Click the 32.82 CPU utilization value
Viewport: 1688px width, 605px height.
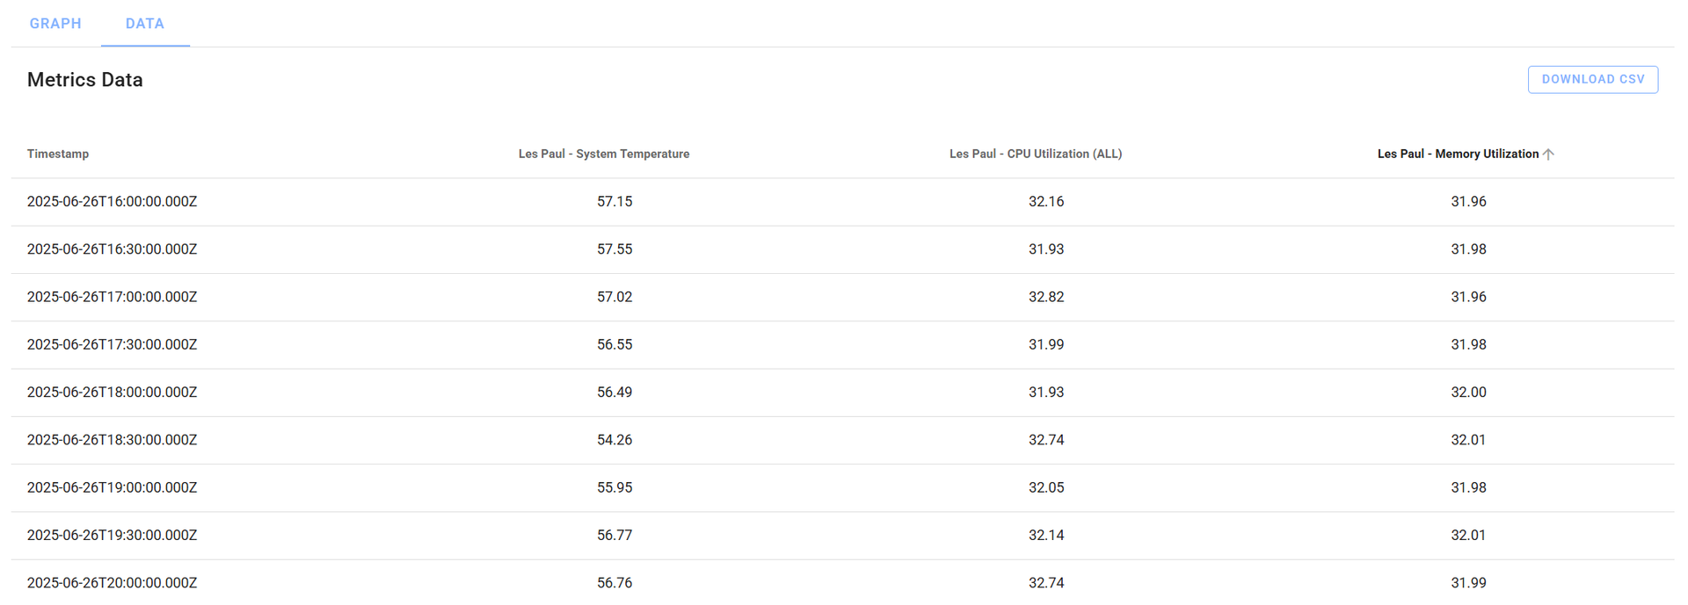(x=1046, y=297)
